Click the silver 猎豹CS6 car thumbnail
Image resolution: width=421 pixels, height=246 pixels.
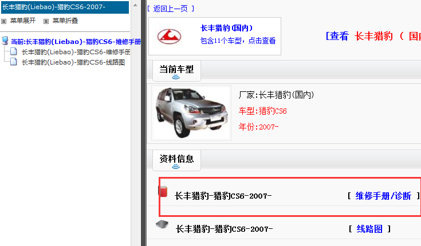coord(191,113)
